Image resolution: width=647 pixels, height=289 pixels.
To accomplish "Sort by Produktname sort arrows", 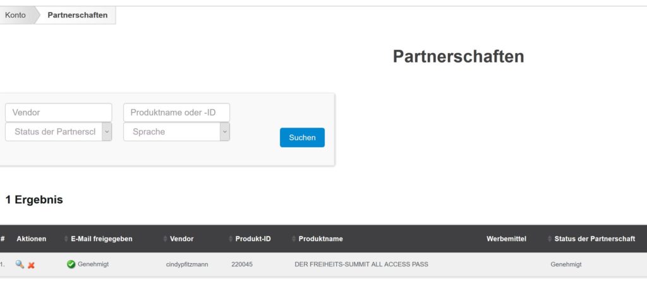I will [x=294, y=239].
